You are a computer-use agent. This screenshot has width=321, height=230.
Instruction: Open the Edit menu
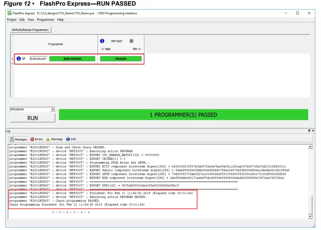(22, 20)
